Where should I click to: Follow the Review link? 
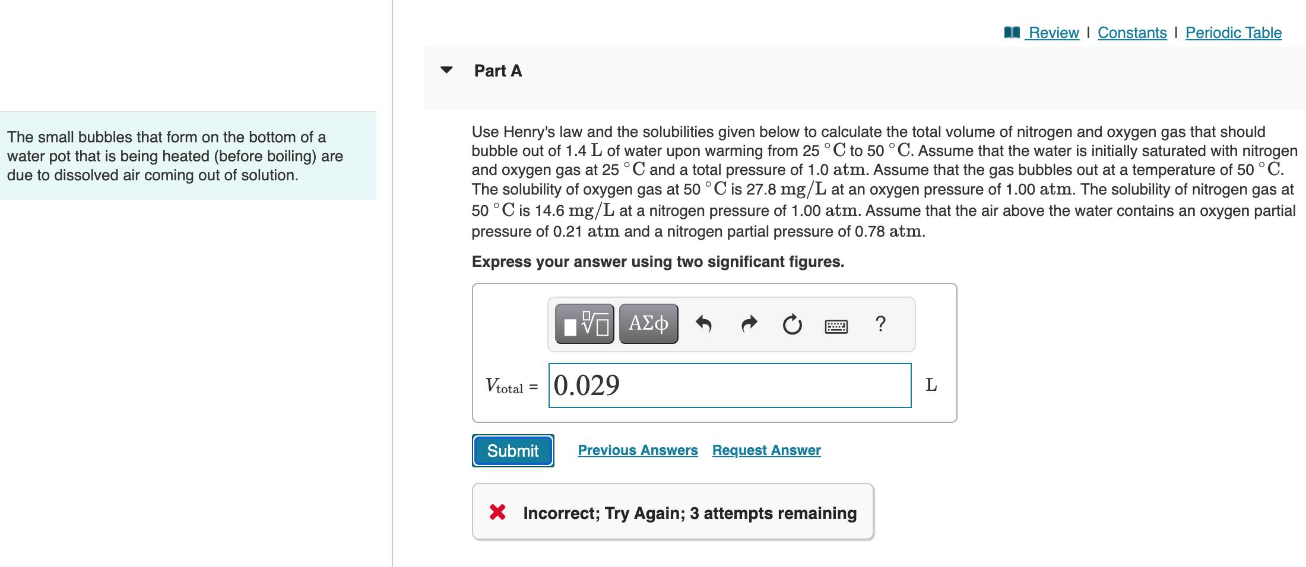[1053, 33]
